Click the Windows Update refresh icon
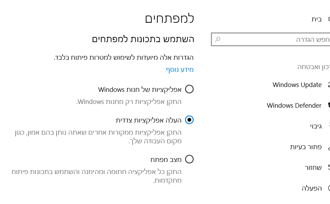The width and height of the screenshot is (330, 204). click(329, 85)
